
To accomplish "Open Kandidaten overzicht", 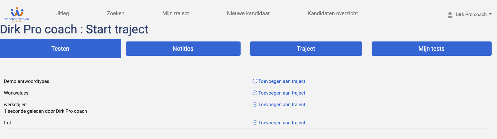I will point(333,13).
